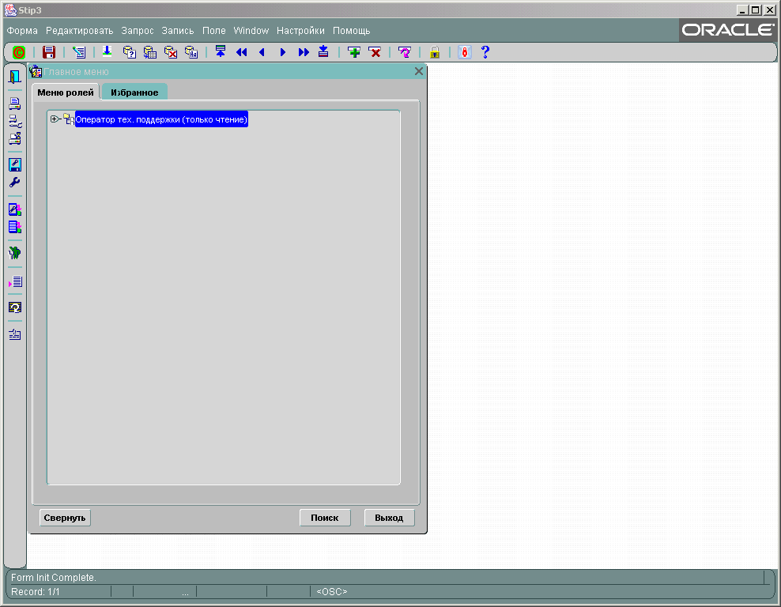Viewport: 781px width, 607px height.
Task: Insert a record with the green plus icon
Action: click(x=354, y=52)
